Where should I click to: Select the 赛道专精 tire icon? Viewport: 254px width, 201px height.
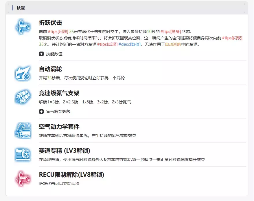tap(23, 155)
